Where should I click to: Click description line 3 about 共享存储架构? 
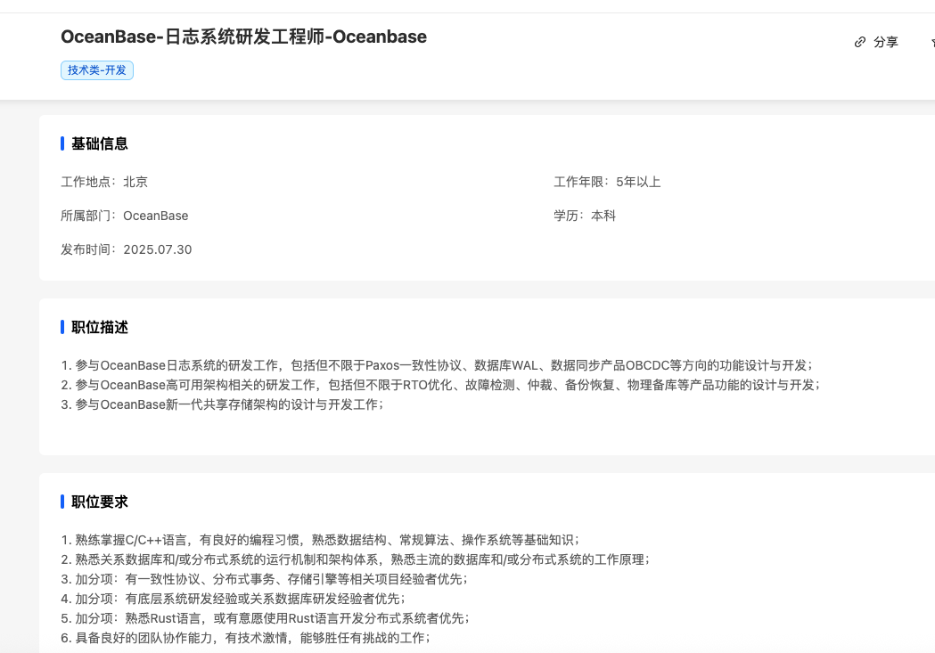(x=223, y=404)
